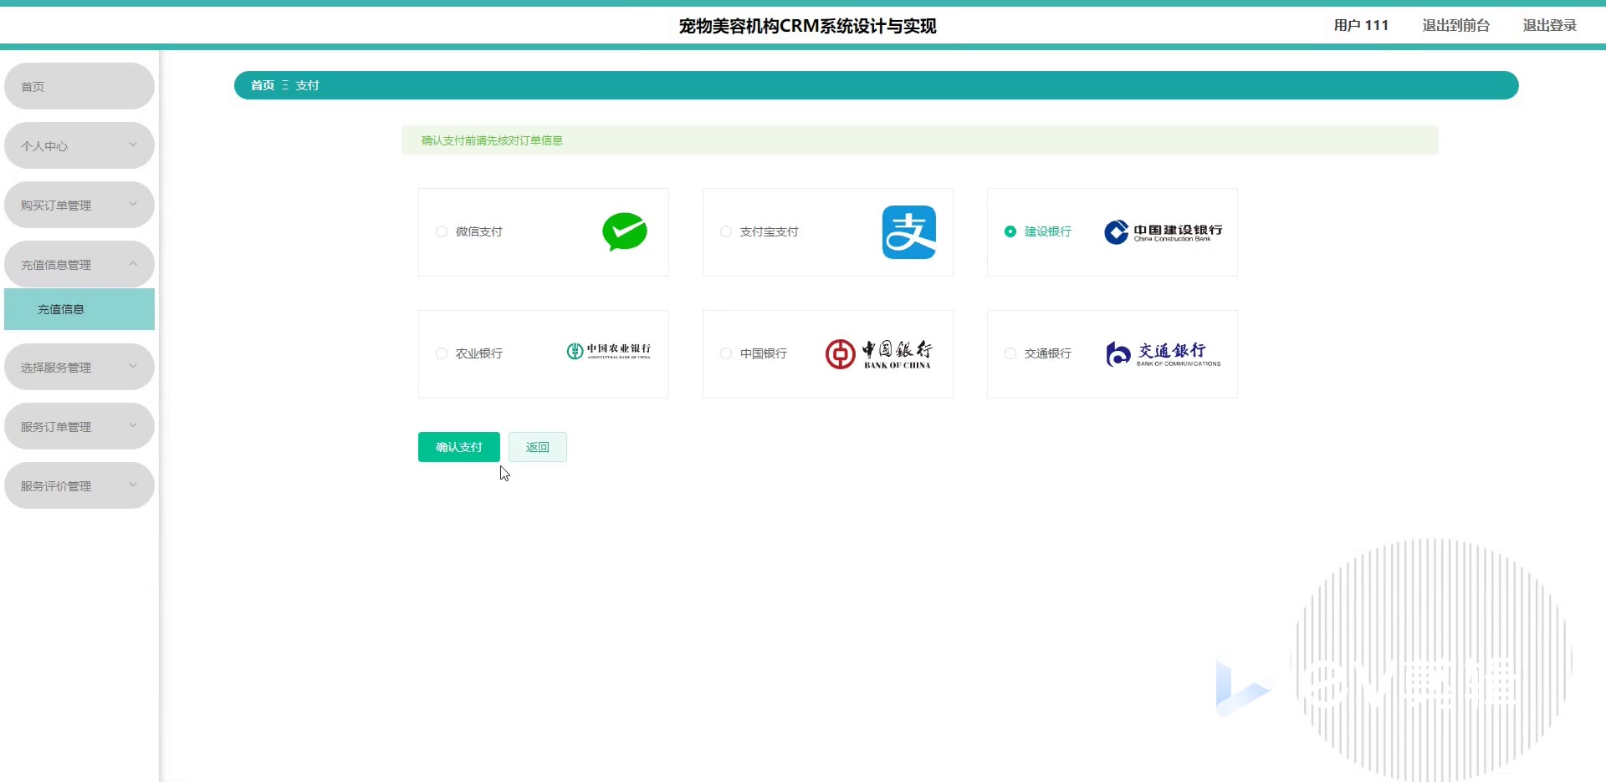Expand the 选择服务管理 menu chevron
The width and height of the screenshot is (1606, 782).
tap(133, 366)
